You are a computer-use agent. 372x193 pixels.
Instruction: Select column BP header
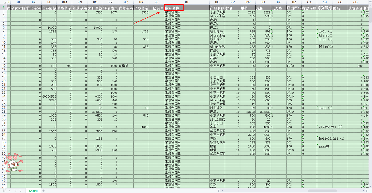point(110,2)
